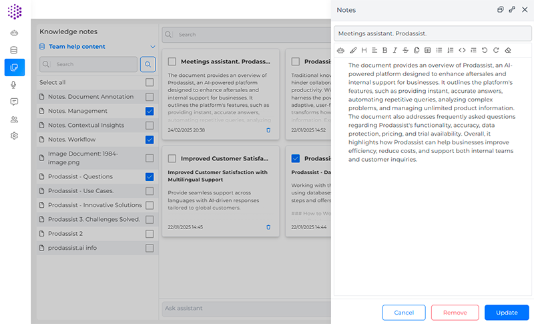Open the database section in the left sidebar
The width and height of the screenshot is (534, 324).
[x=14, y=50]
